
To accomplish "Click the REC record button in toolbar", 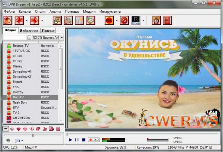I will (109, 20).
